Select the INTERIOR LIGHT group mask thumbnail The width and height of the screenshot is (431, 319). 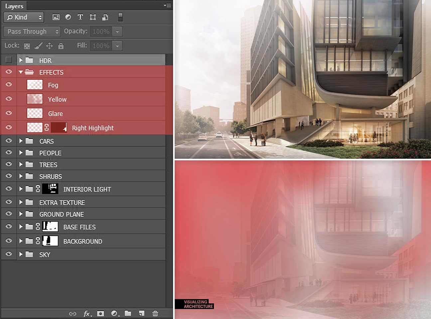click(50, 189)
